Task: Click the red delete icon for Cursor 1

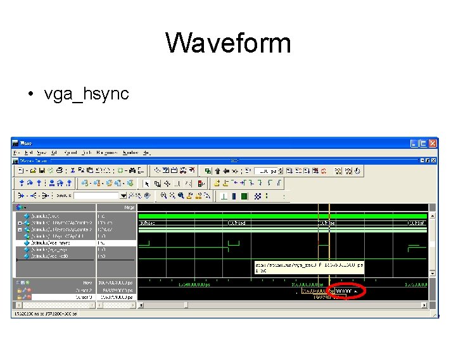Action: [x=28, y=297]
